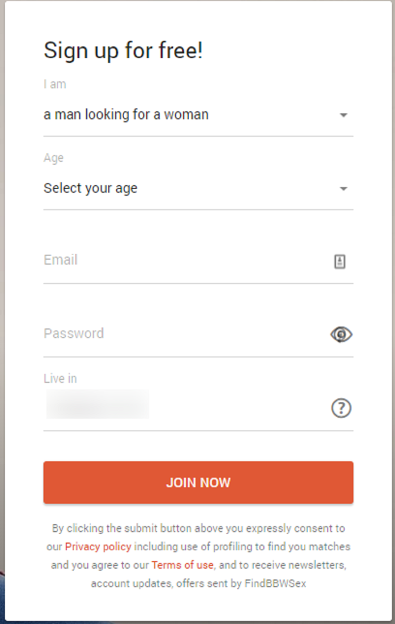Click the contact autofill icon in Email field

[x=340, y=261]
